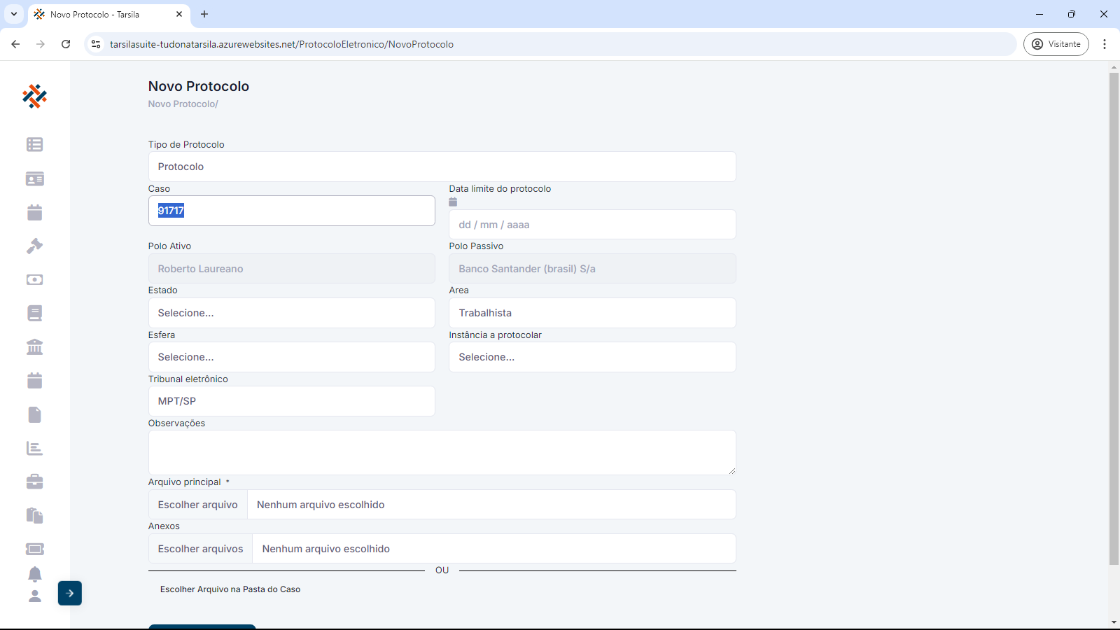Click into the Observações text area

point(442,452)
